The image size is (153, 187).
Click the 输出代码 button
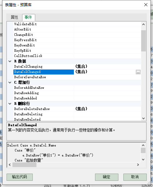[x=20, y=177]
